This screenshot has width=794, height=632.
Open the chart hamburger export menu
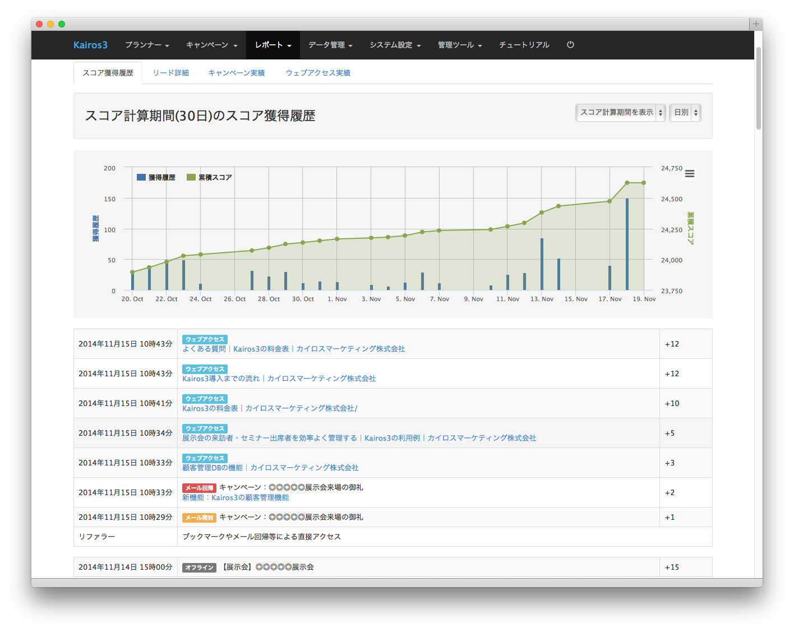(x=690, y=174)
